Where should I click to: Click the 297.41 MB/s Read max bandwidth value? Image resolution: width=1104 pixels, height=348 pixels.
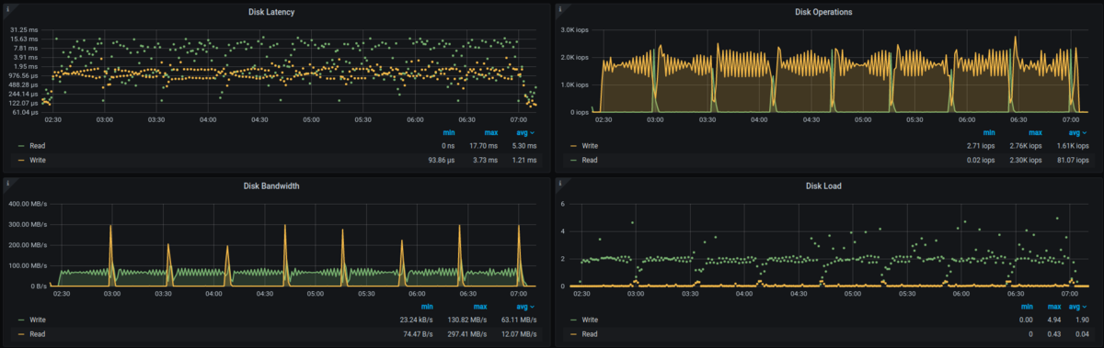click(468, 334)
